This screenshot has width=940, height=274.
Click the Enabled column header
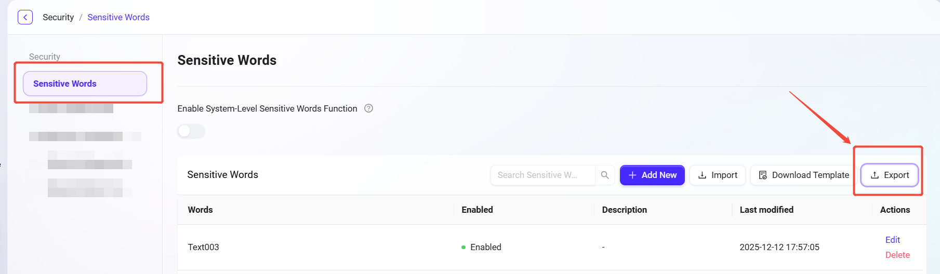[x=477, y=210]
